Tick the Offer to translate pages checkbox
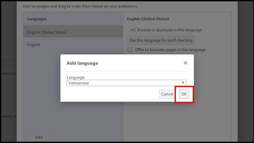254x143 pixels. point(130,50)
